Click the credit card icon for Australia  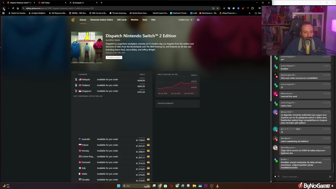[x=148, y=139]
